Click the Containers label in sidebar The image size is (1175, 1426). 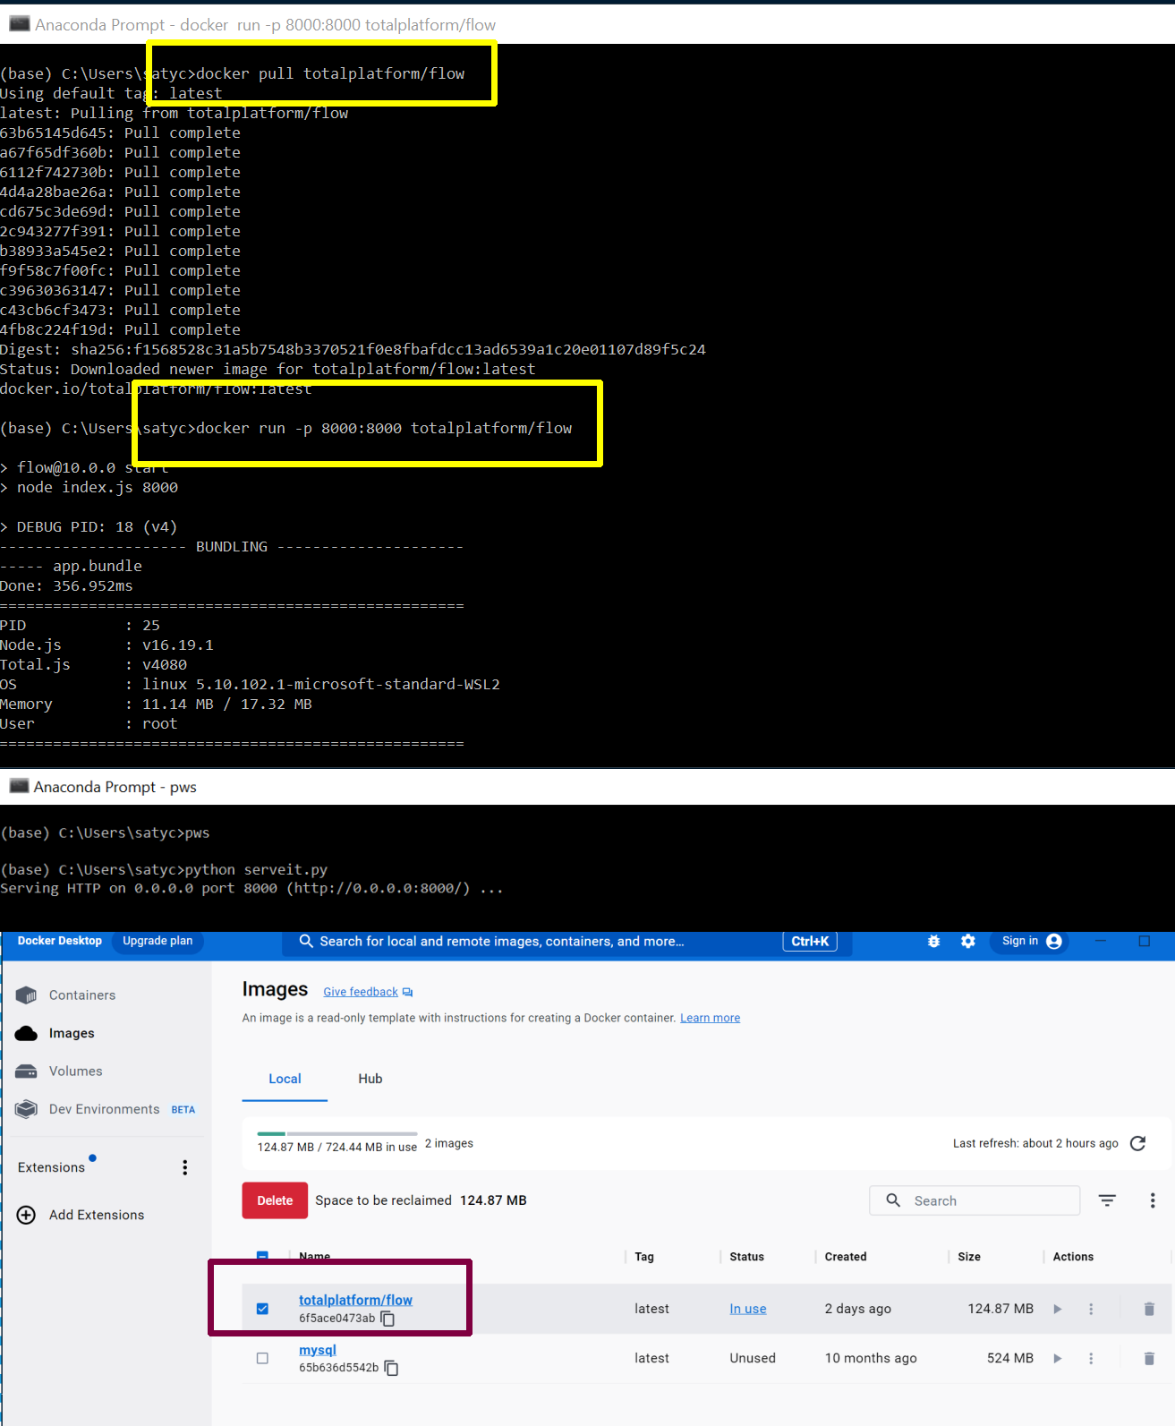tap(82, 995)
